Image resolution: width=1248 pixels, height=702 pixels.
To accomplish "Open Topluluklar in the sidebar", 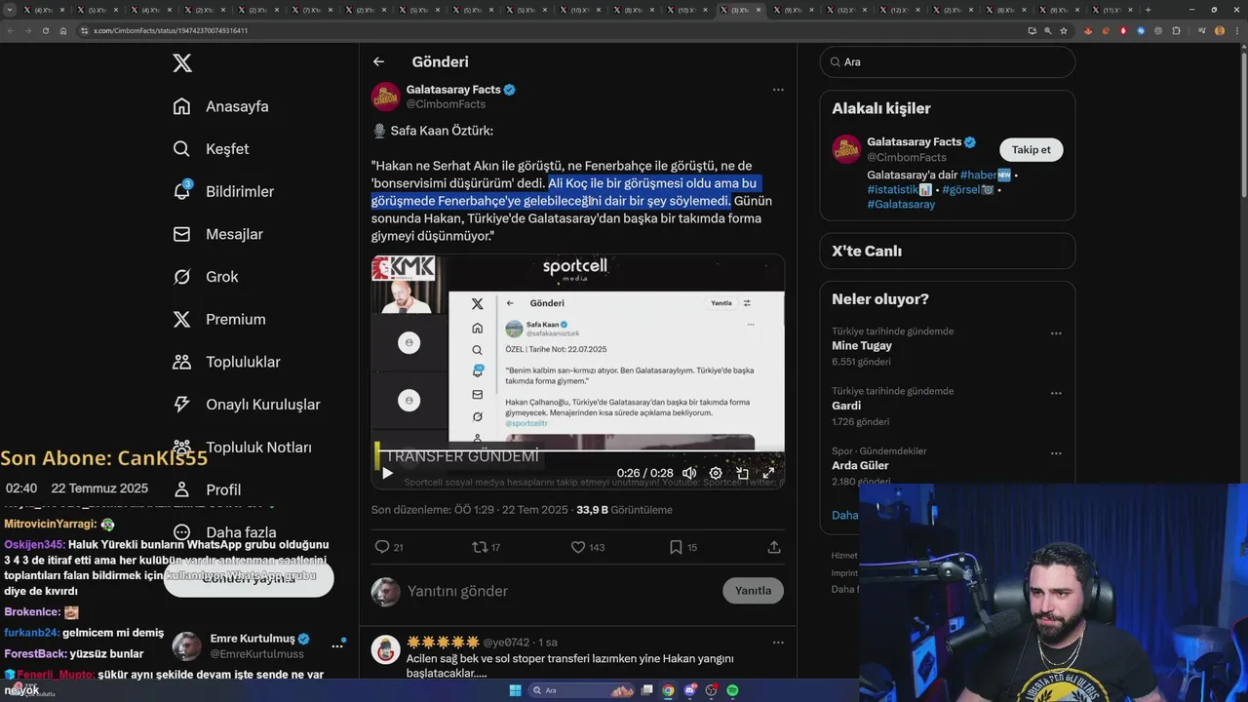I will pyautogui.click(x=226, y=362).
